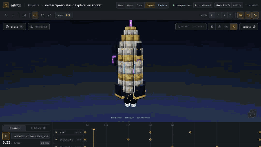Open the animation name selector
Viewport: 261px width, 147px height.
click(31, 136)
